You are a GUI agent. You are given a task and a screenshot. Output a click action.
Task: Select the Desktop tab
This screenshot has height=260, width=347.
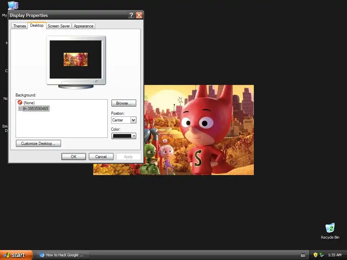click(x=37, y=25)
